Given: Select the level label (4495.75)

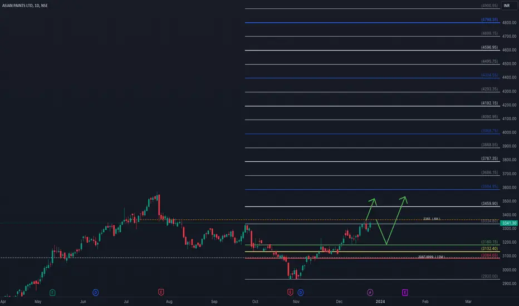Looking at the screenshot, I should [489, 62].
